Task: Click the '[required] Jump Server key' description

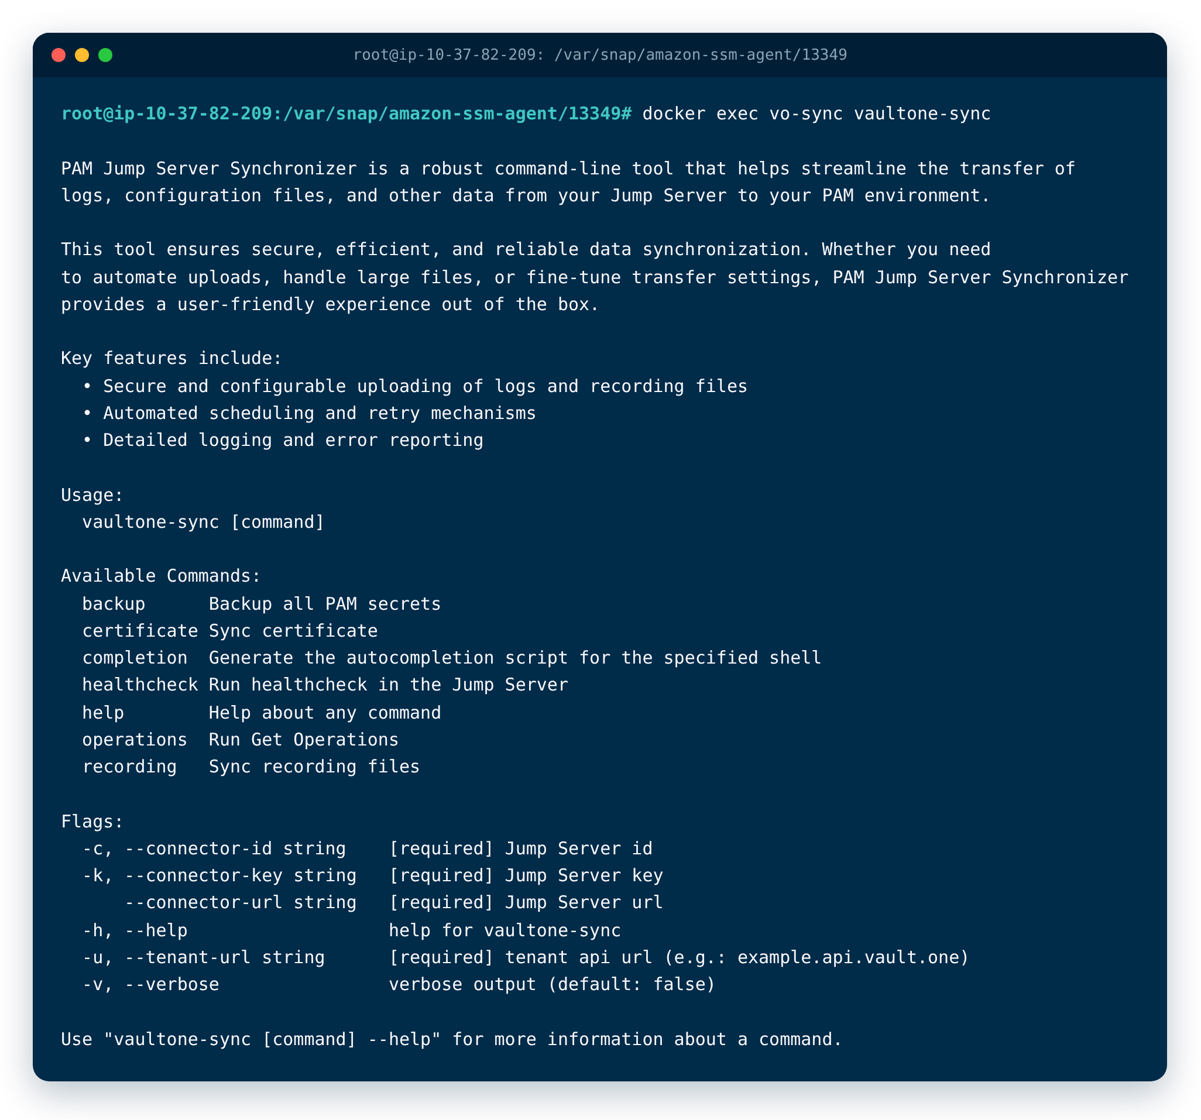Action: [x=526, y=875]
